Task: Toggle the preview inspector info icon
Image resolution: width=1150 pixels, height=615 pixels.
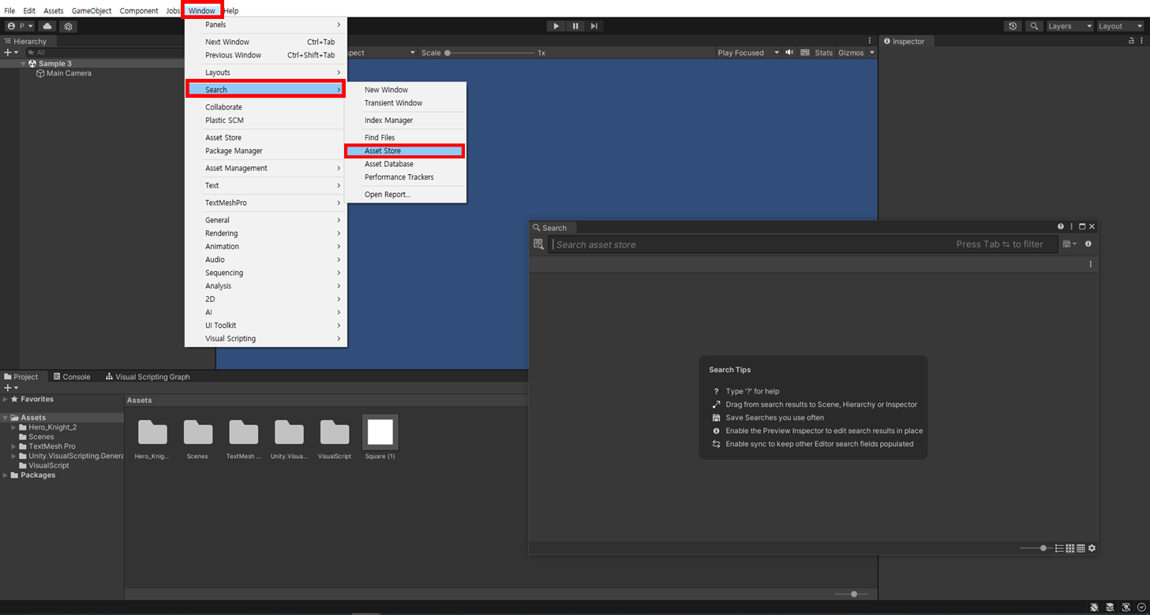Action: tap(1088, 244)
